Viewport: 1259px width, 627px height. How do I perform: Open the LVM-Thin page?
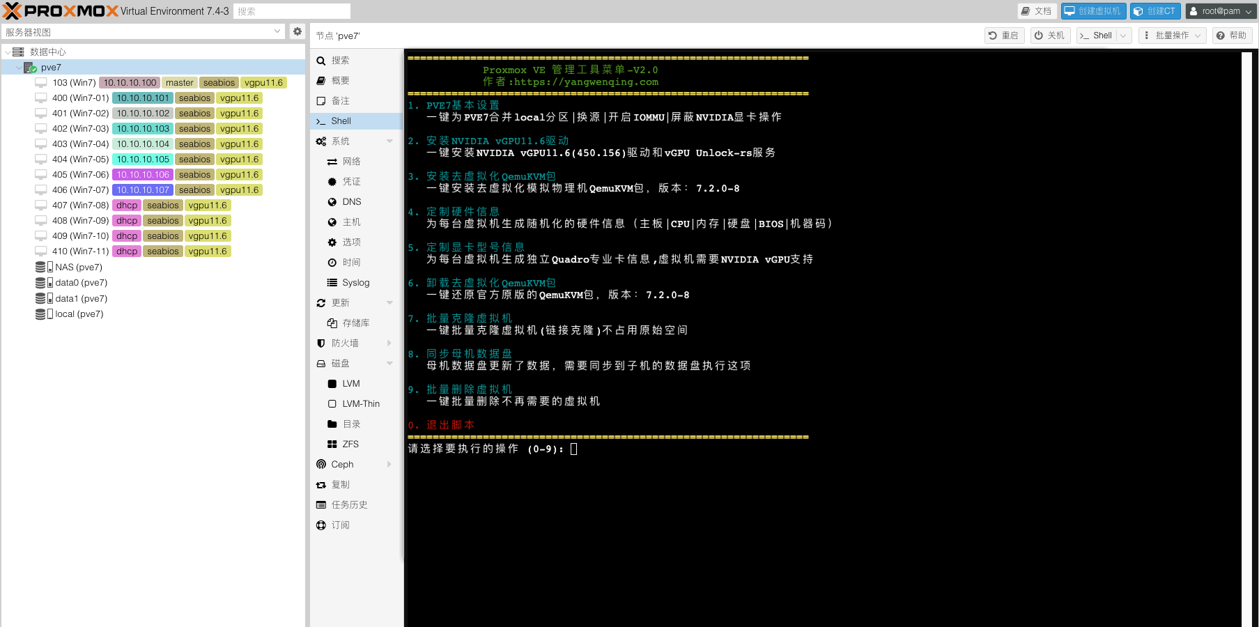pyautogui.click(x=360, y=404)
